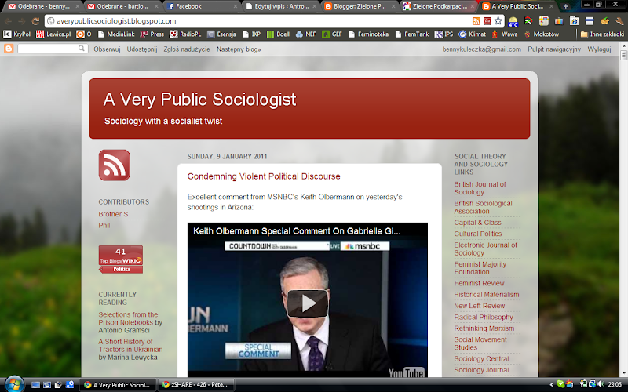Go to Następny blog
Image resolution: width=628 pixels, height=392 pixels.
pos(239,49)
